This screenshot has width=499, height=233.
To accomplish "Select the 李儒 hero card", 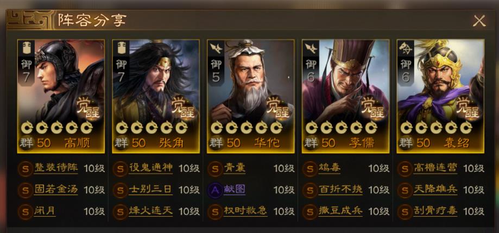I will coord(345,96).
